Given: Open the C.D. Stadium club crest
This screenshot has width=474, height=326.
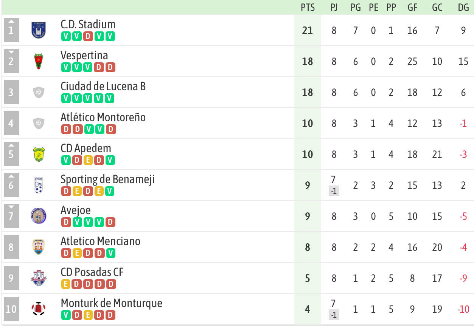Looking at the screenshot, I should [39, 30].
